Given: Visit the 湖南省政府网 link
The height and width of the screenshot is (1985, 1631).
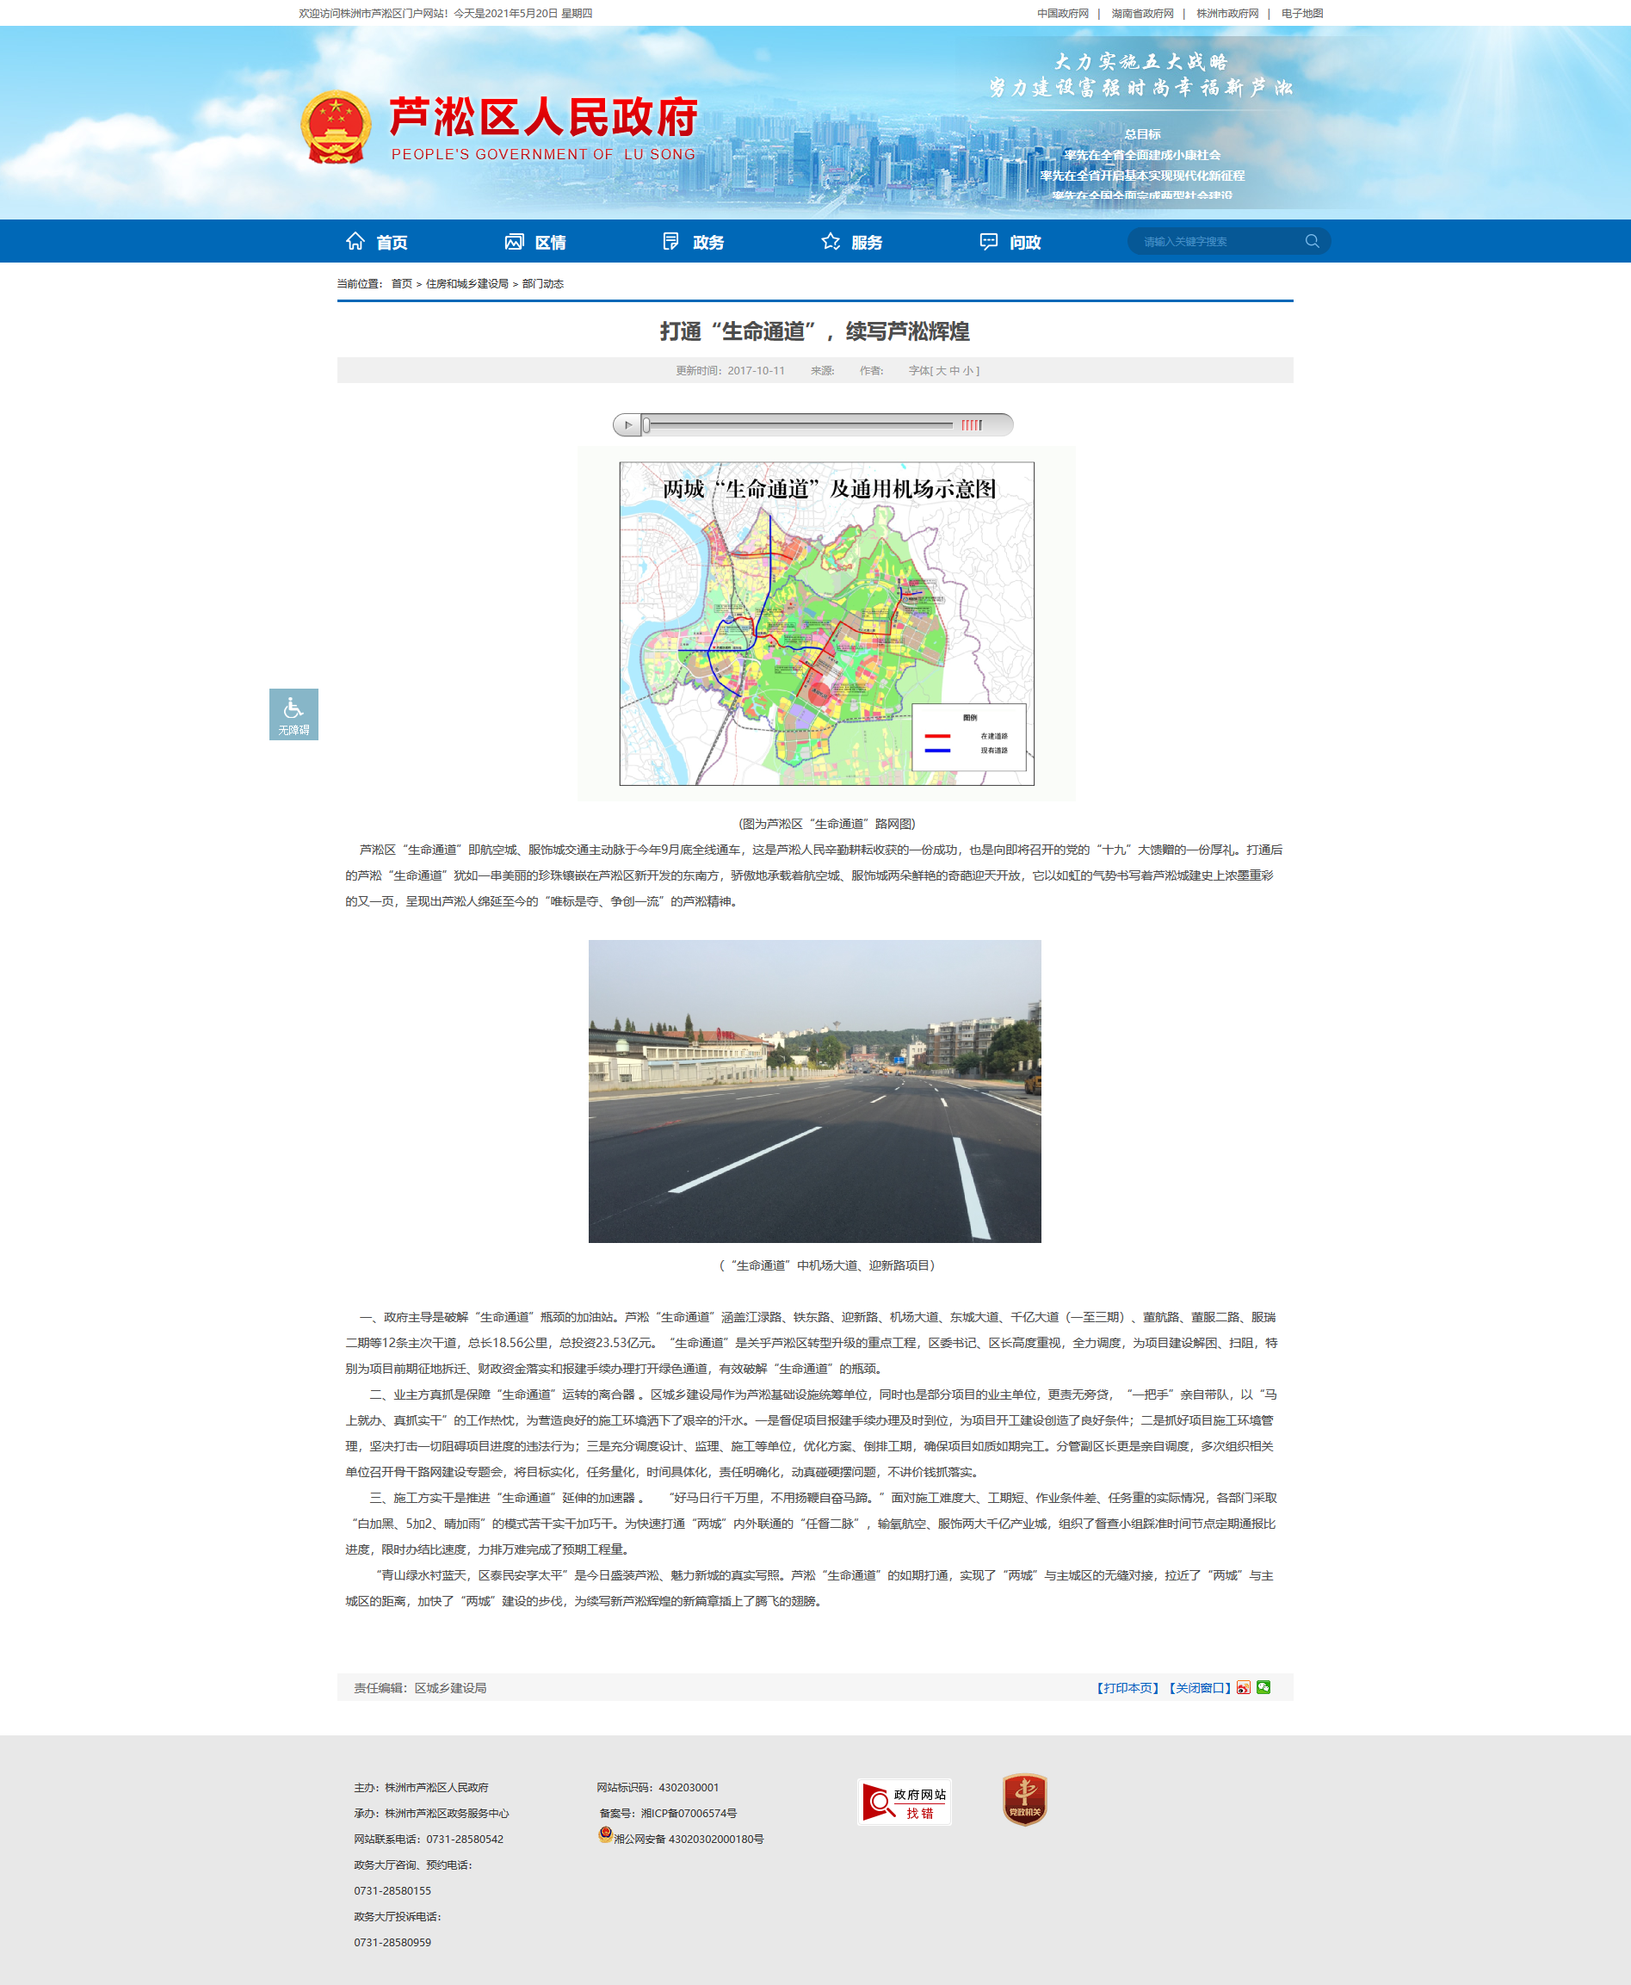Looking at the screenshot, I should [1142, 13].
